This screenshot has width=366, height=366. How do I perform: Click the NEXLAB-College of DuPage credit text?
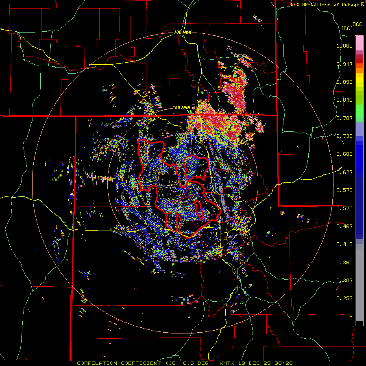click(x=325, y=4)
